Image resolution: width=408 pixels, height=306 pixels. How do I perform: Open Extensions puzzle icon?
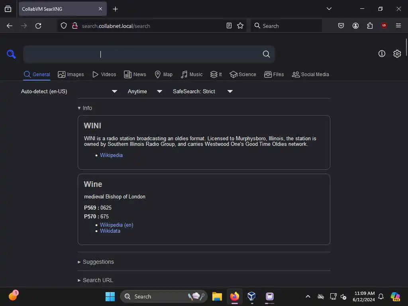370,26
